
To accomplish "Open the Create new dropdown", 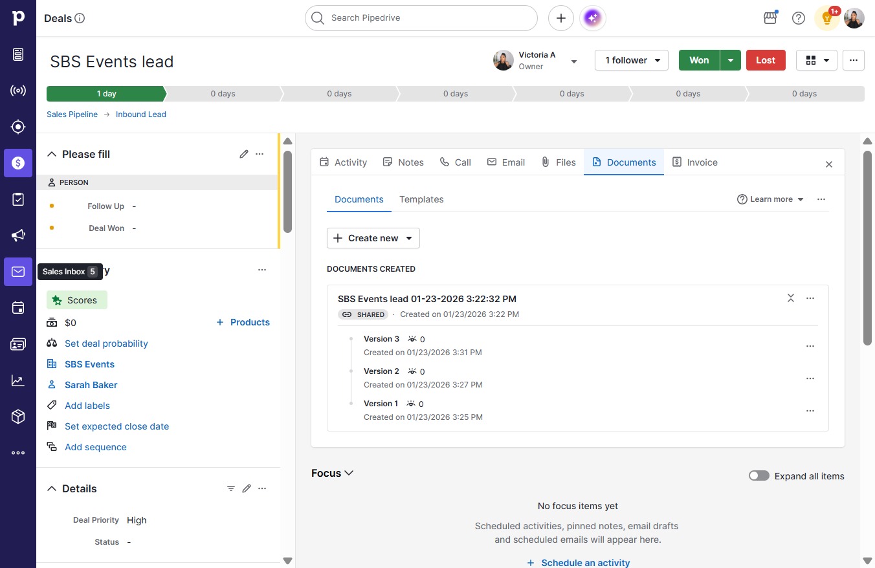I will tap(373, 238).
